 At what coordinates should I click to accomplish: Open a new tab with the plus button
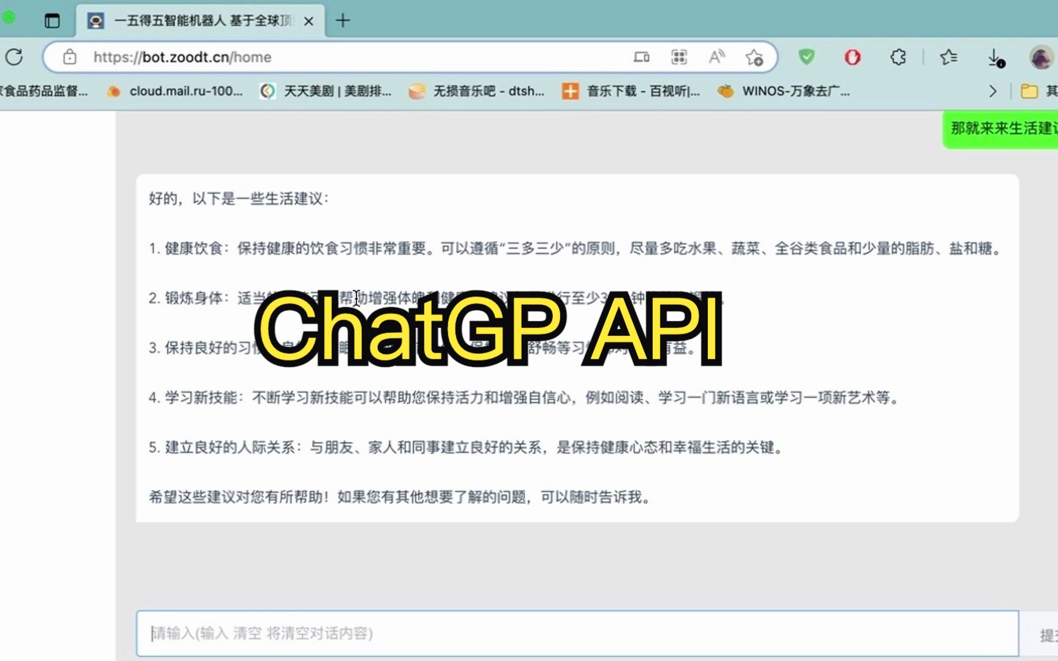tap(342, 20)
